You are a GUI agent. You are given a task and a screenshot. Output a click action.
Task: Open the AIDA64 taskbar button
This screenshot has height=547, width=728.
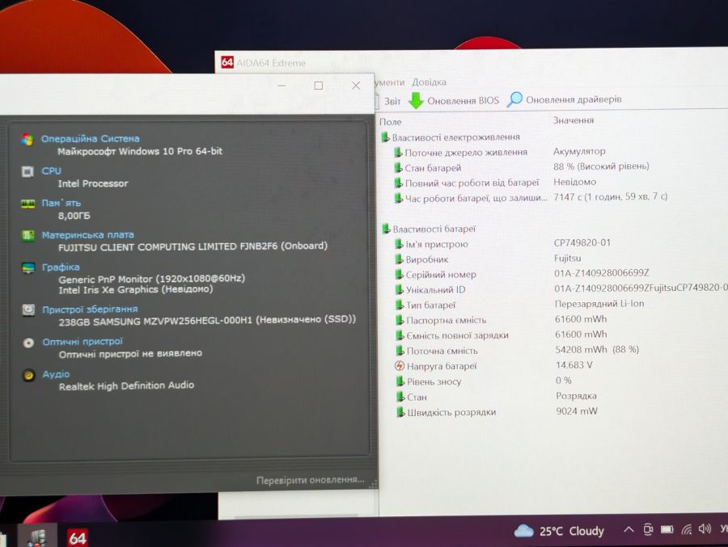(77, 538)
